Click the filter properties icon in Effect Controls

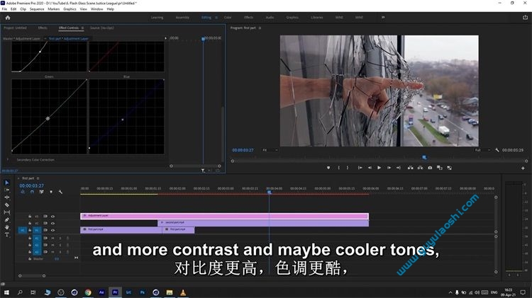pos(203,171)
